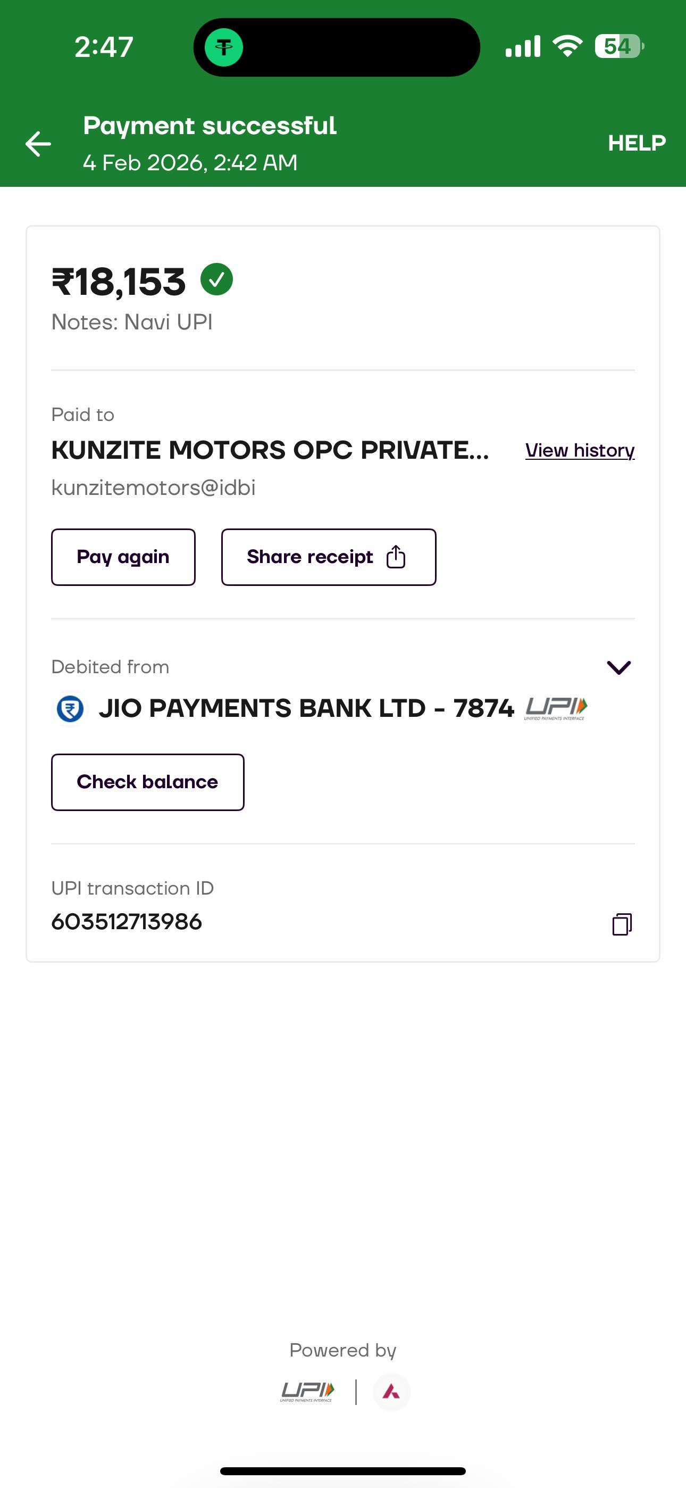Tap the back arrow icon
Screen dimensions: 686x1488
tap(38, 144)
